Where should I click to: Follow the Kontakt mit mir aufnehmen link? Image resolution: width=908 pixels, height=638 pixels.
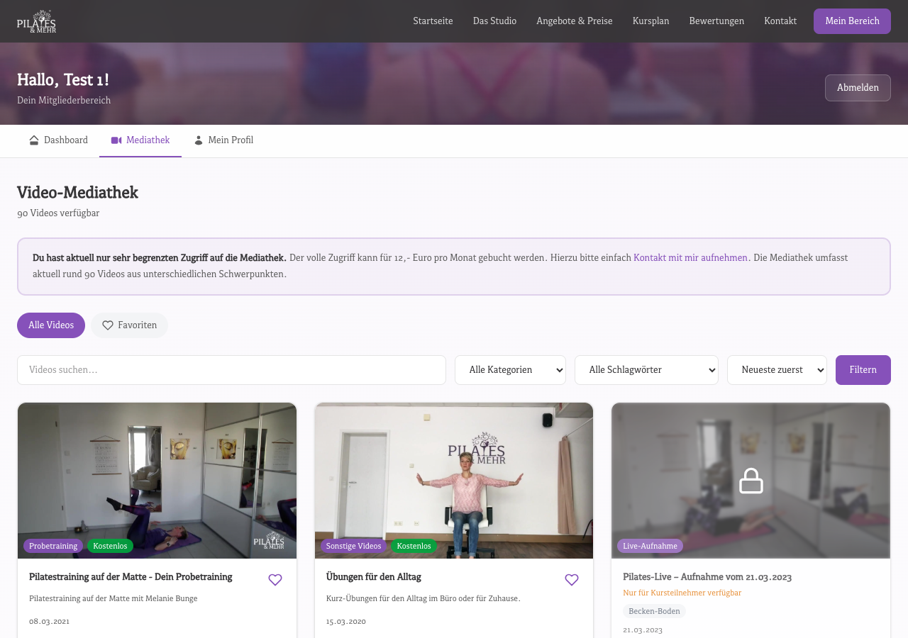tap(690, 258)
